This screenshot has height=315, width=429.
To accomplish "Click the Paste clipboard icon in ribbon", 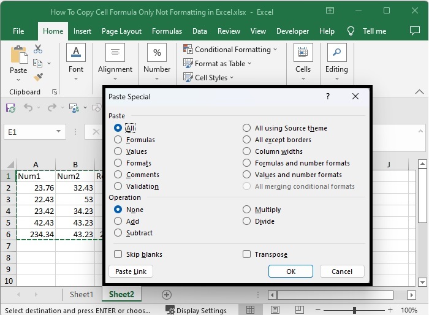I will 18,56.
